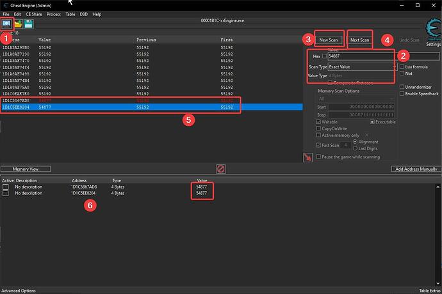Click the address list scroll-down arrow

[438, 284]
